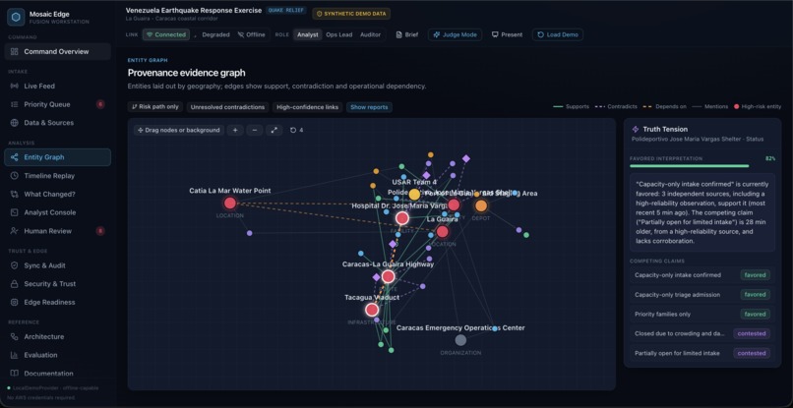Image resolution: width=793 pixels, height=408 pixels.
Task: Click the Timeline Replay clock icon
Action: point(14,176)
